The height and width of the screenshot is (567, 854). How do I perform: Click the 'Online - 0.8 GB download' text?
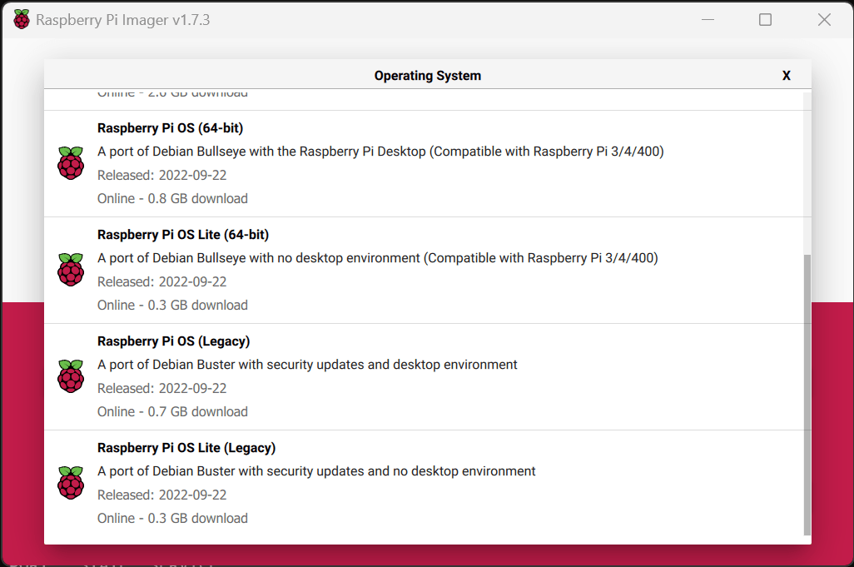172,198
